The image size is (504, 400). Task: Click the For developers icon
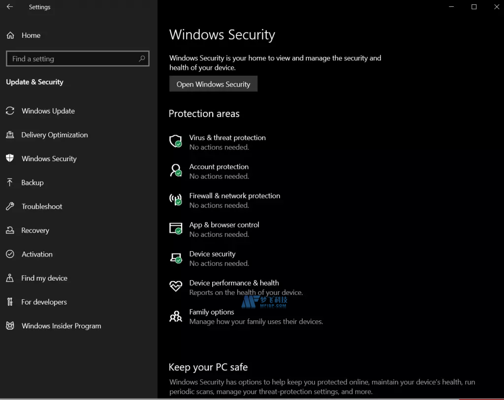click(10, 302)
